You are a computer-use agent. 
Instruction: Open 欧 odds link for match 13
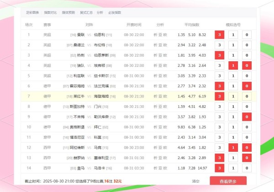pos(165,158)
